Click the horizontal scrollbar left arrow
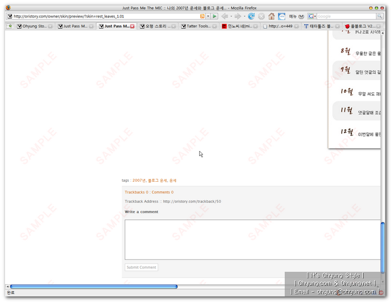The width and height of the screenshot is (391, 302). (7, 286)
